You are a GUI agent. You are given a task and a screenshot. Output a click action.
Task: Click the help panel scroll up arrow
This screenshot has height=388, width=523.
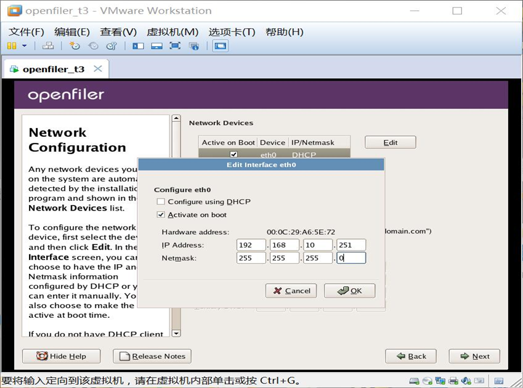pos(176,118)
